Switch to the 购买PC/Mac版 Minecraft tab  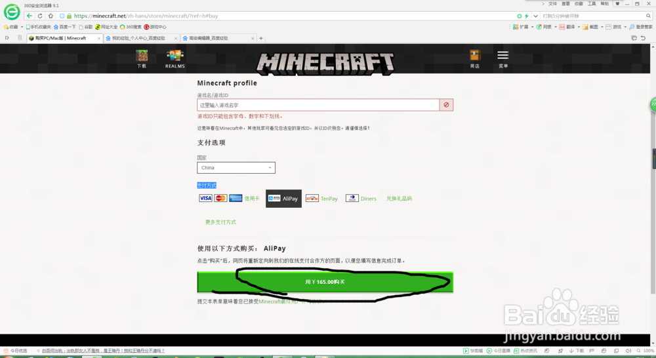64,38
